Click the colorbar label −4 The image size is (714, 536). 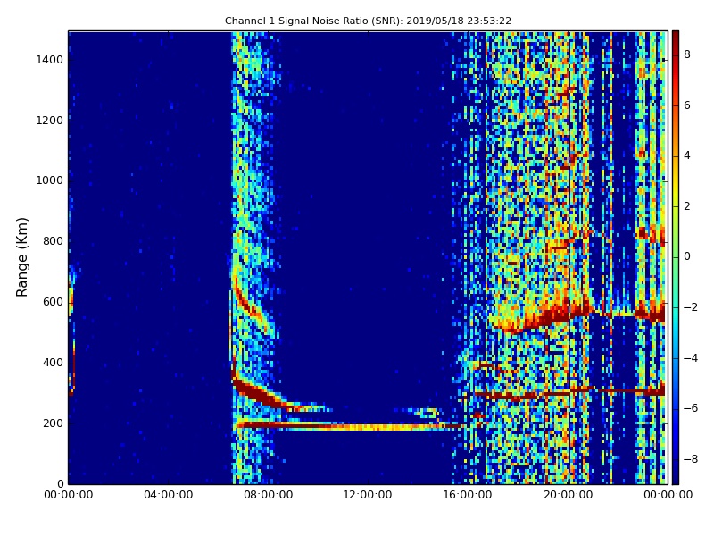tap(690, 358)
